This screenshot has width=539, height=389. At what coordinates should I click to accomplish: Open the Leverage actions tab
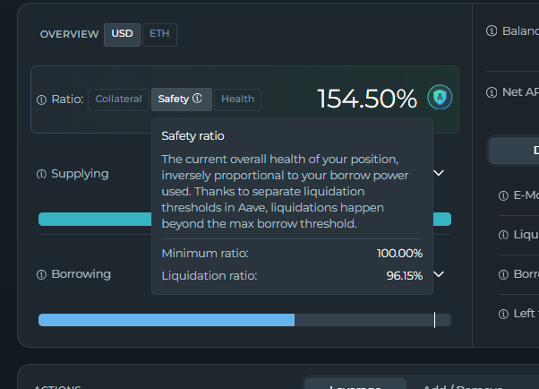(x=355, y=385)
